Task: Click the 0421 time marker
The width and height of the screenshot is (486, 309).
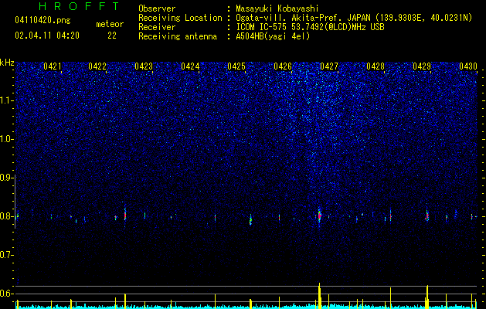Action: click(x=53, y=66)
